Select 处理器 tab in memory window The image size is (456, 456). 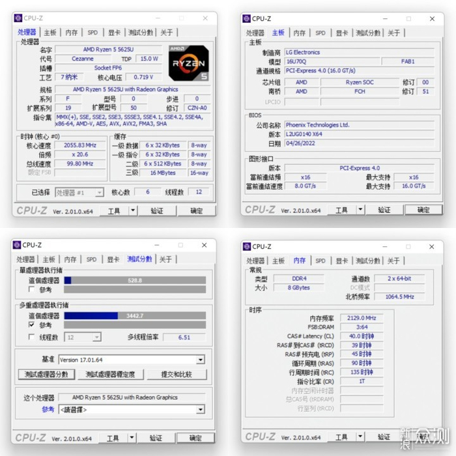pyautogui.click(x=255, y=261)
